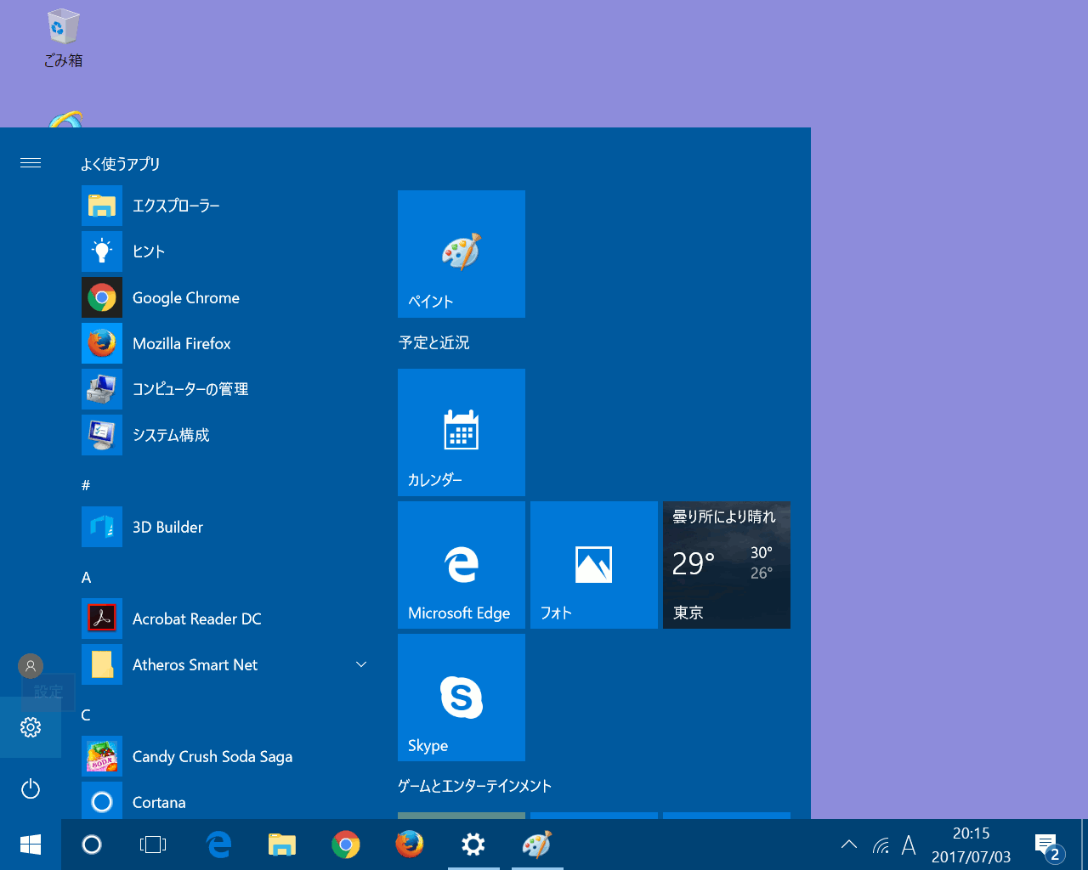This screenshot has width=1088, height=870.
Task: Open Explorer (エクスプローラー) from frequent apps
Action: tap(225, 206)
